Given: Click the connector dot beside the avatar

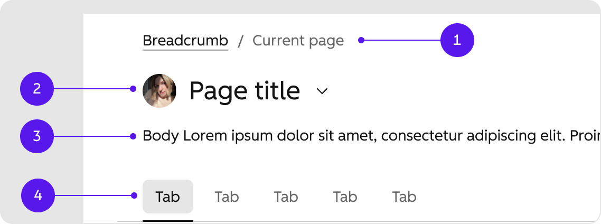Looking at the screenshot, I should coord(133,89).
